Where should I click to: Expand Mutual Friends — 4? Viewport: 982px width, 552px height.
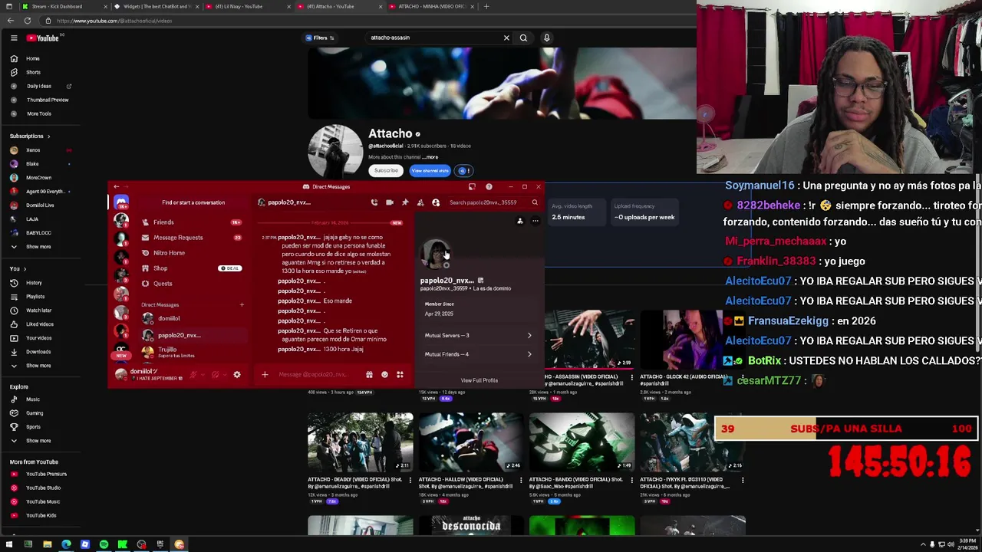pyautogui.click(x=478, y=354)
